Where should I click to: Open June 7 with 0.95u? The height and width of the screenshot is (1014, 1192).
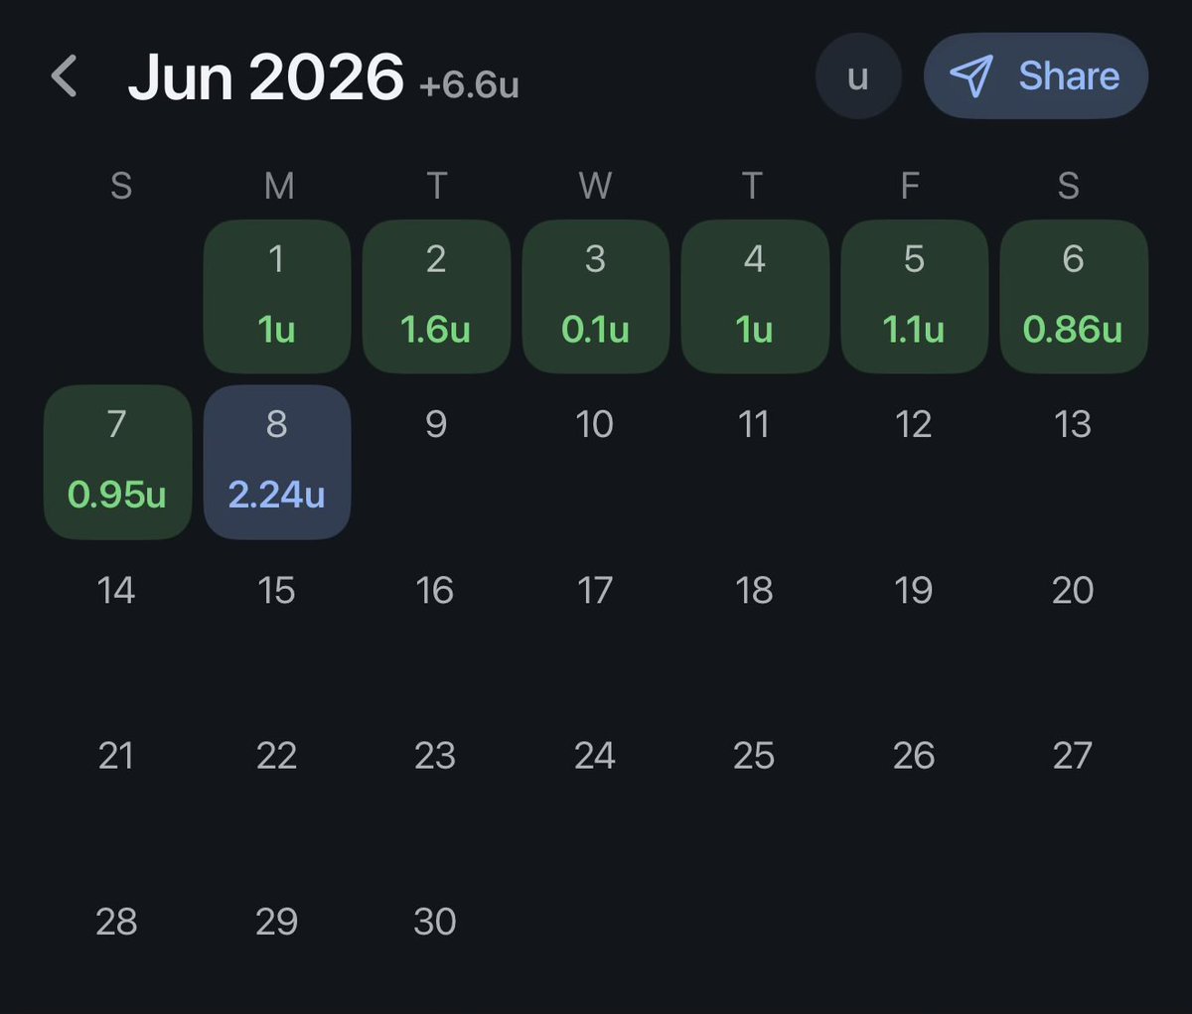pos(117,463)
